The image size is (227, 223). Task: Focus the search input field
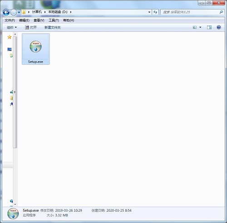[x=190, y=12]
